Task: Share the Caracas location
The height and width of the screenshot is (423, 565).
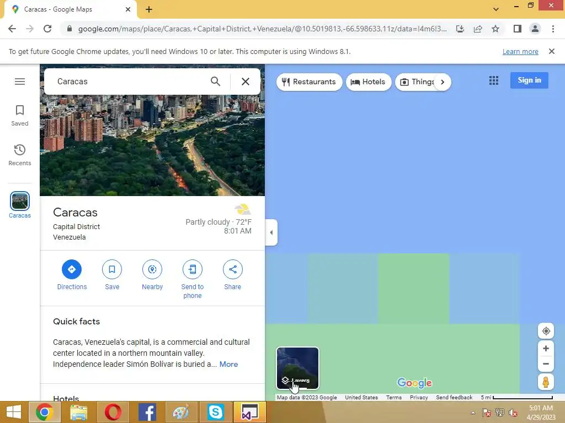Action: click(233, 275)
